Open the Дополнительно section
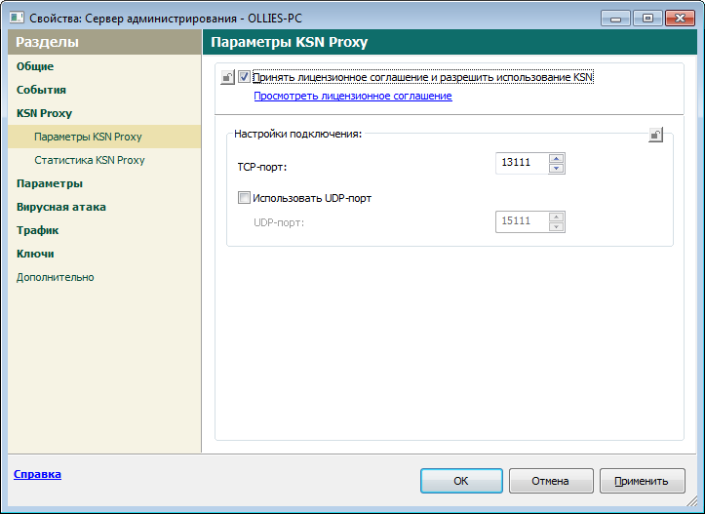 coord(56,277)
